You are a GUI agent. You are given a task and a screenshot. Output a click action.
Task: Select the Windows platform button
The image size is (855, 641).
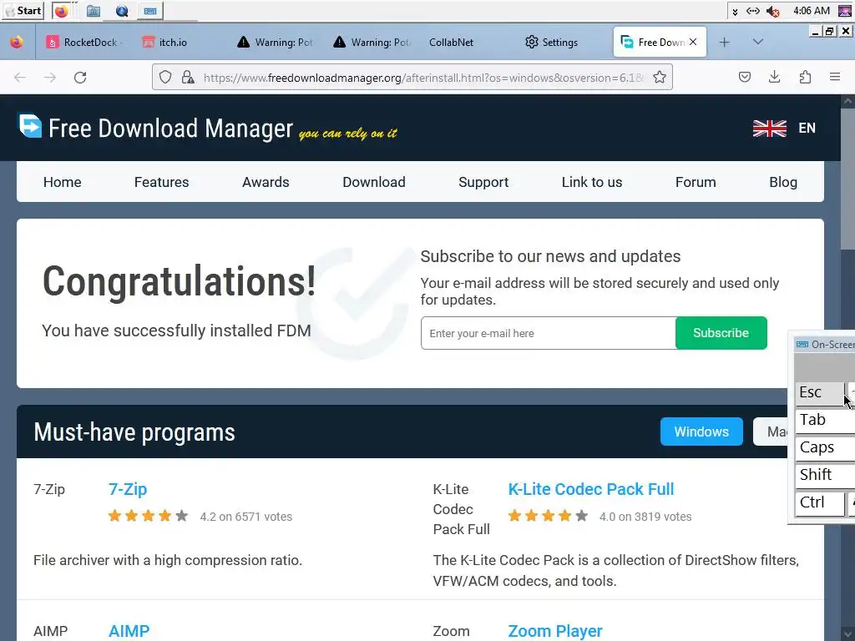[x=701, y=432]
